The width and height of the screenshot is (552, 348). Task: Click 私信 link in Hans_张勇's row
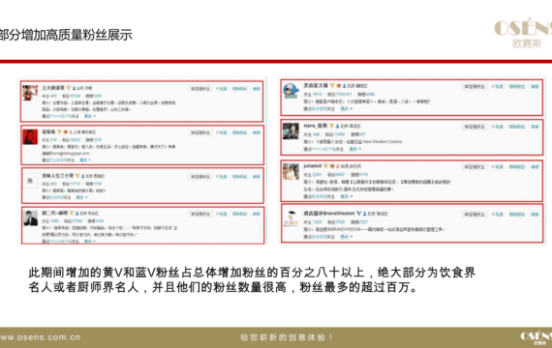tap(498, 127)
